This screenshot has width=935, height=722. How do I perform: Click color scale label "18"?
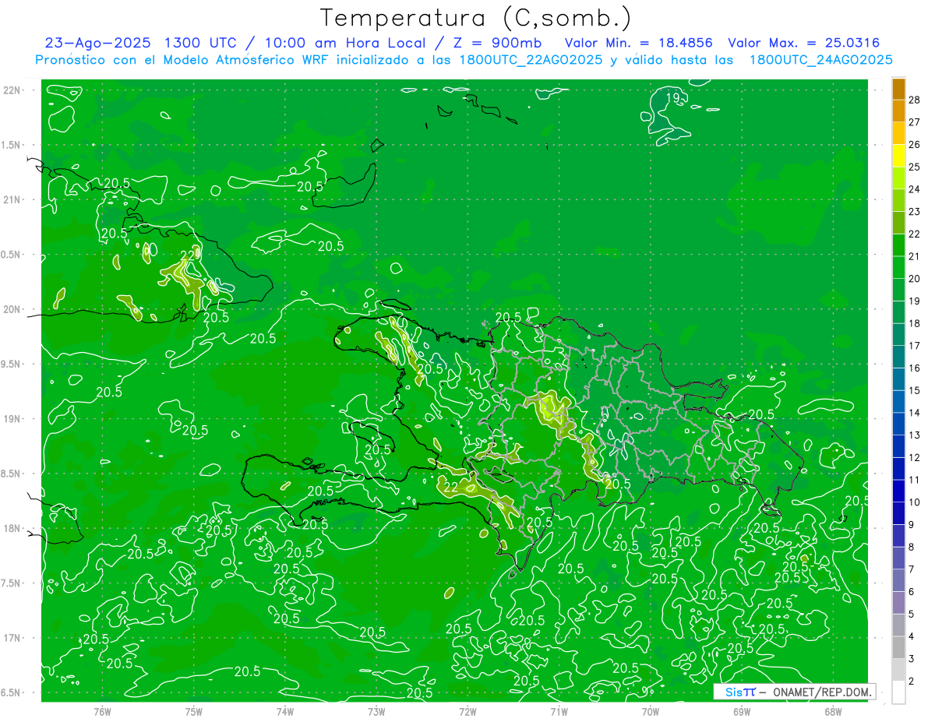pyautogui.click(x=915, y=323)
